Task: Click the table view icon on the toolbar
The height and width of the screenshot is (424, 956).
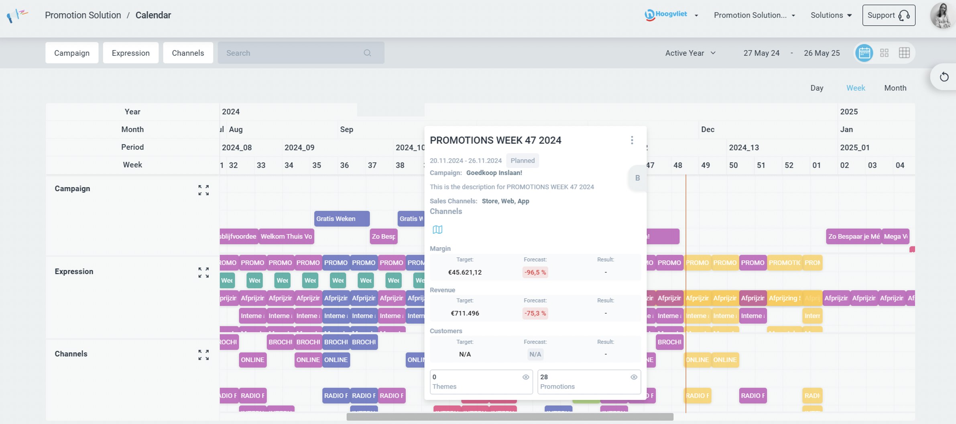Action: [905, 53]
